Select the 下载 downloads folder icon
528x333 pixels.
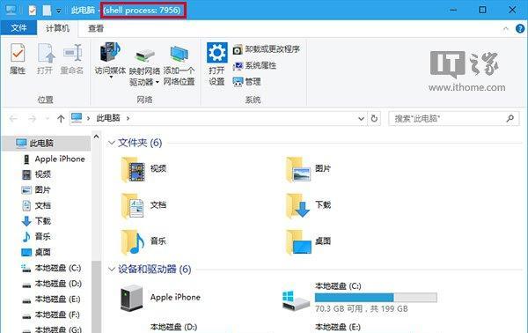pyautogui.click(x=298, y=205)
